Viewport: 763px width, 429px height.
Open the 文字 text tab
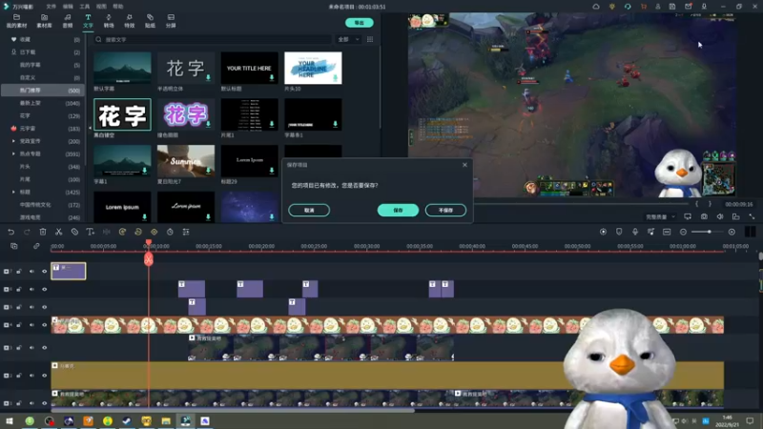pos(88,21)
